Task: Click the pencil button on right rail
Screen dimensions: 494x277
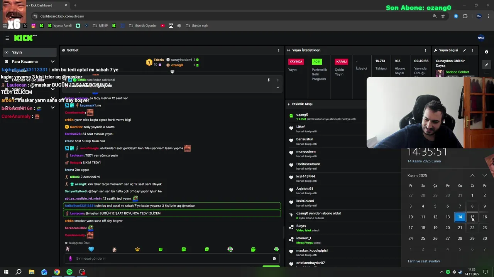Action: coord(487,65)
